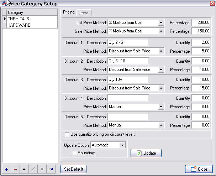Screen dimensions: 216x176
Task: Toggle the Rounding checkbox
Action: [x=74, y=153]
